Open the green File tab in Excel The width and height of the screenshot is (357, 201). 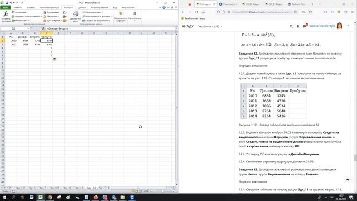5,7
